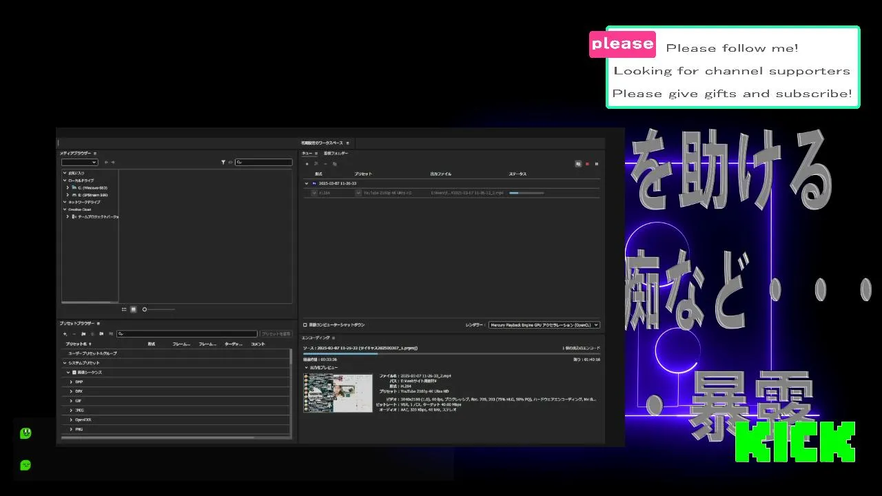This screenshot has width=882, height=496.
Task: Open the エンコーディング panel menu icon
Action: [334, 338]
